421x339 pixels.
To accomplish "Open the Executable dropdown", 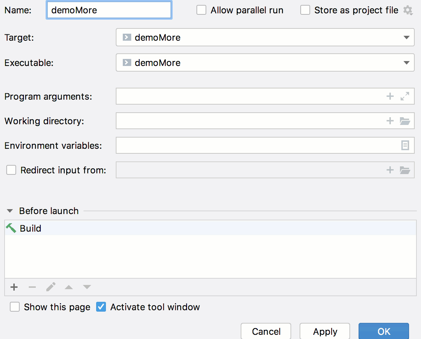I will (265, 63).
